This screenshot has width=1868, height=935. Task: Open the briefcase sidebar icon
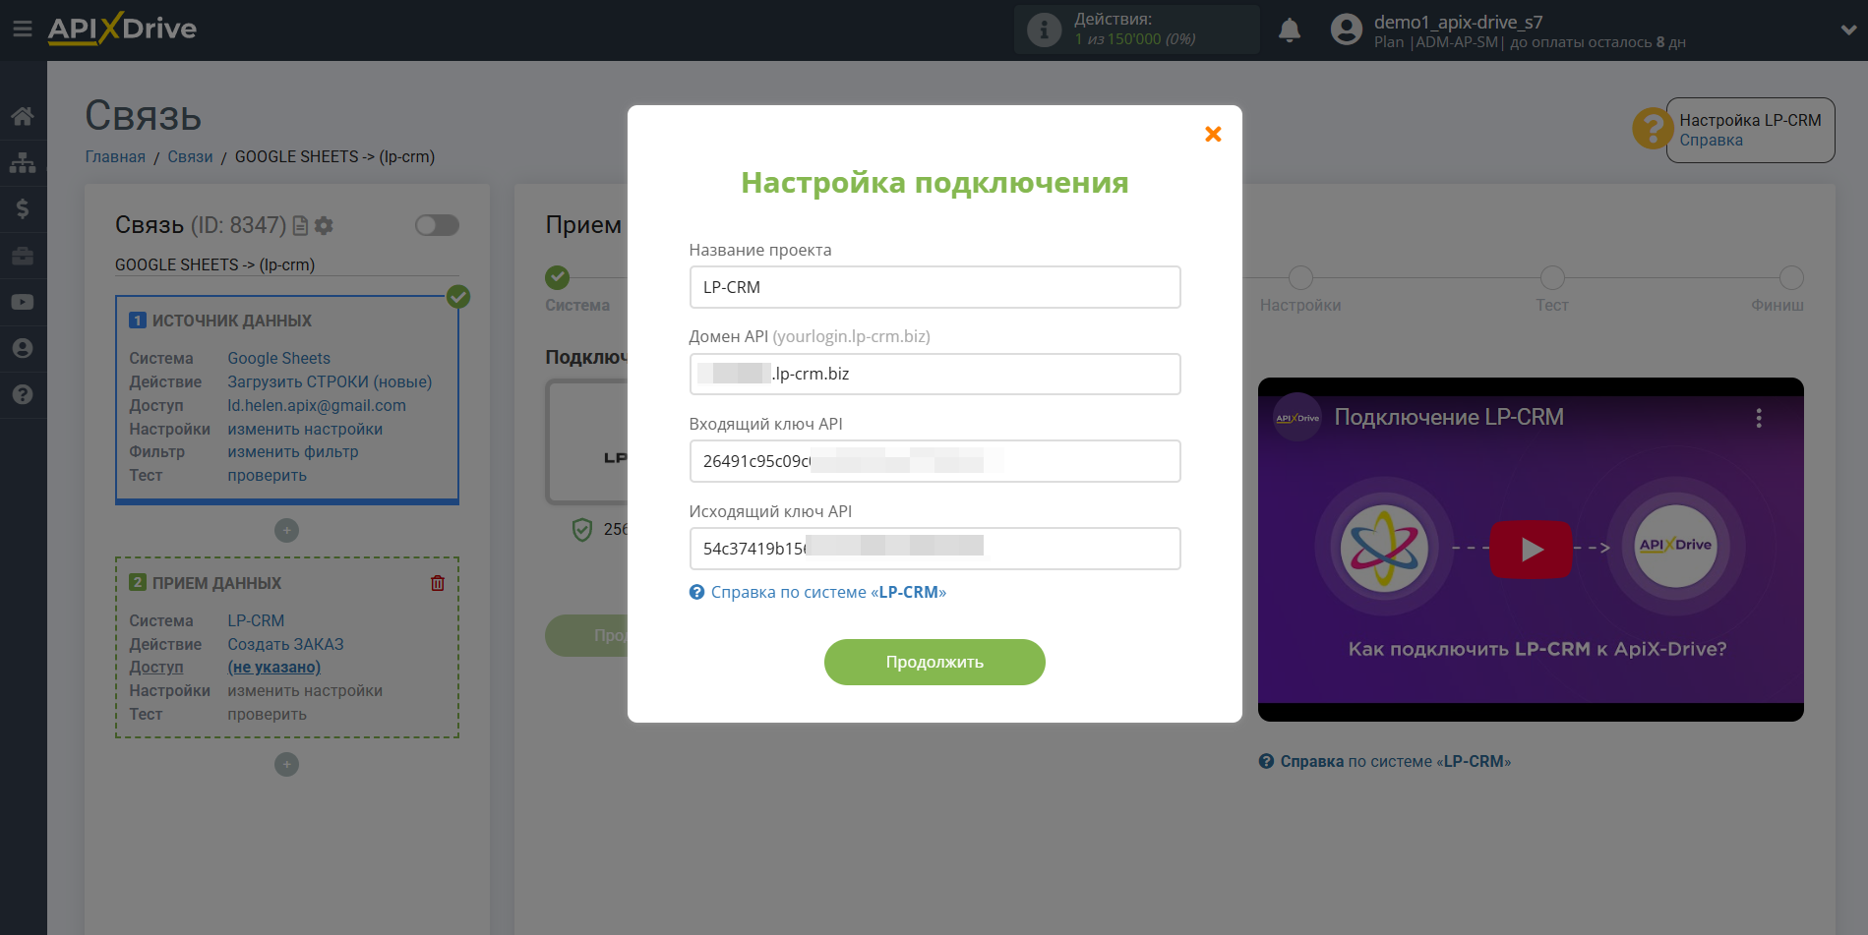(23, 256)
